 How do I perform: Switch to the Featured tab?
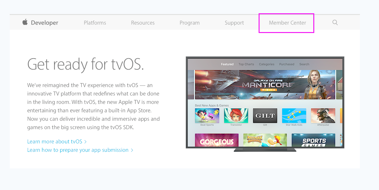[227, 64]
